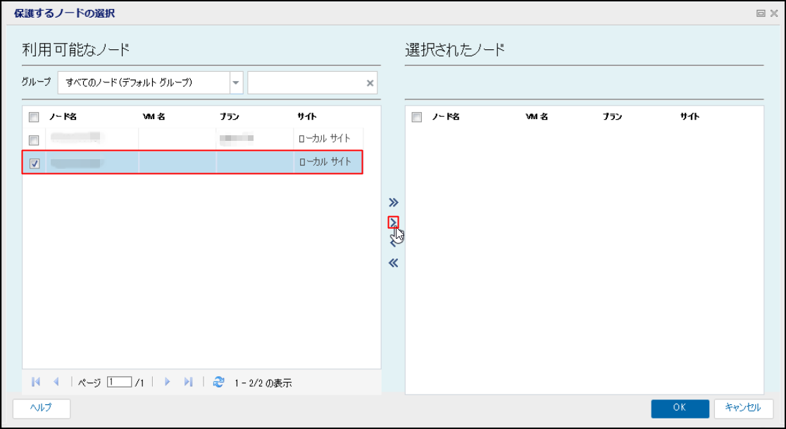Focus the page number input field
This screenshot has height=429, width=786.
click(119, 382)
